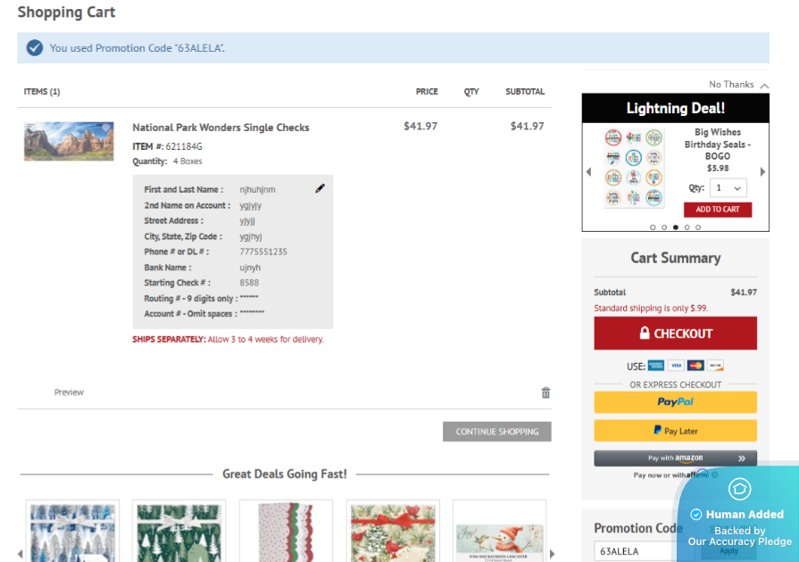799x562 pixels.
Task: Collapse the deal panel via No Thanks
Action: click(737, 85)
